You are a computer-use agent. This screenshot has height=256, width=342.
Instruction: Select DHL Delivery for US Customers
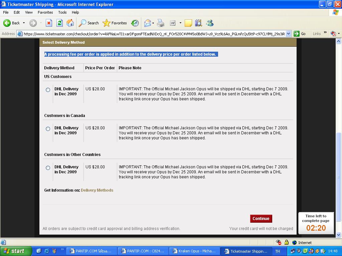click(x=48, y=90)
